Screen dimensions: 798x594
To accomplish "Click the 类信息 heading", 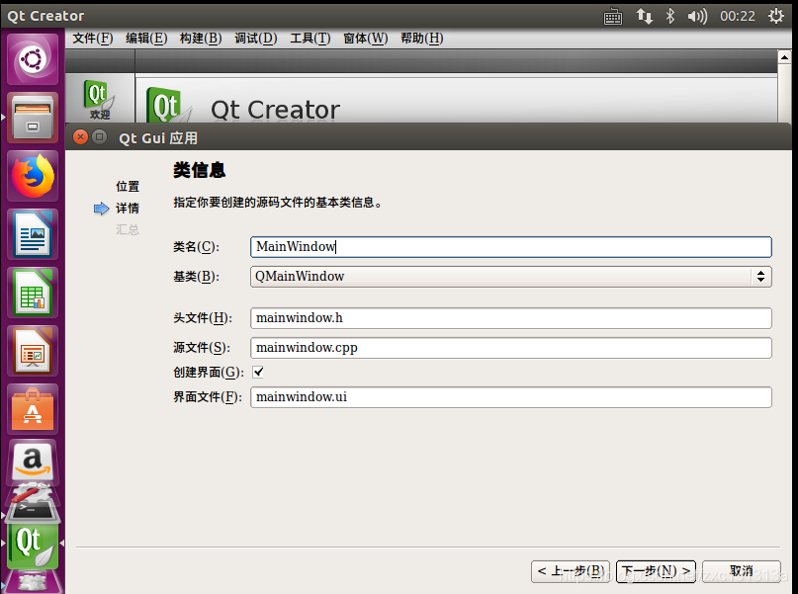I will [199, 170].
